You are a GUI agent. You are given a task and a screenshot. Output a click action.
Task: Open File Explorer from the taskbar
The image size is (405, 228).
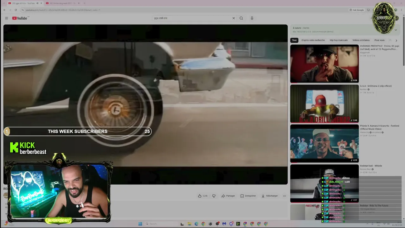189,224
